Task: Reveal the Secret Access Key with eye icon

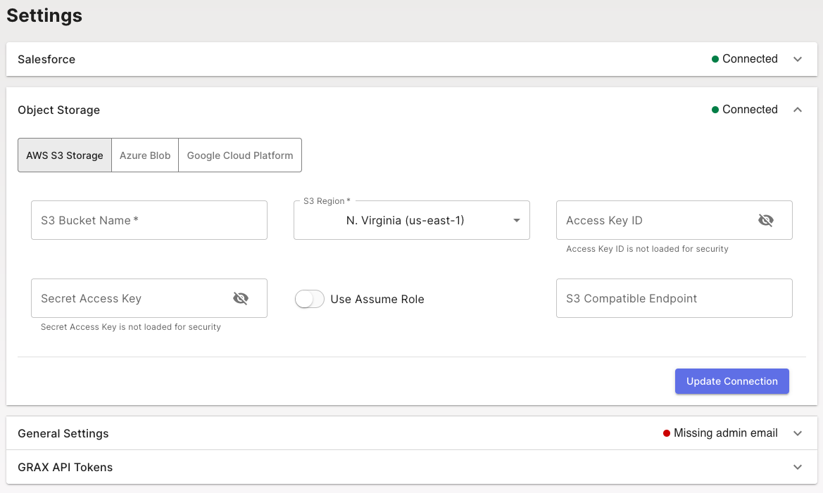Action: click(x=241, y=298)
